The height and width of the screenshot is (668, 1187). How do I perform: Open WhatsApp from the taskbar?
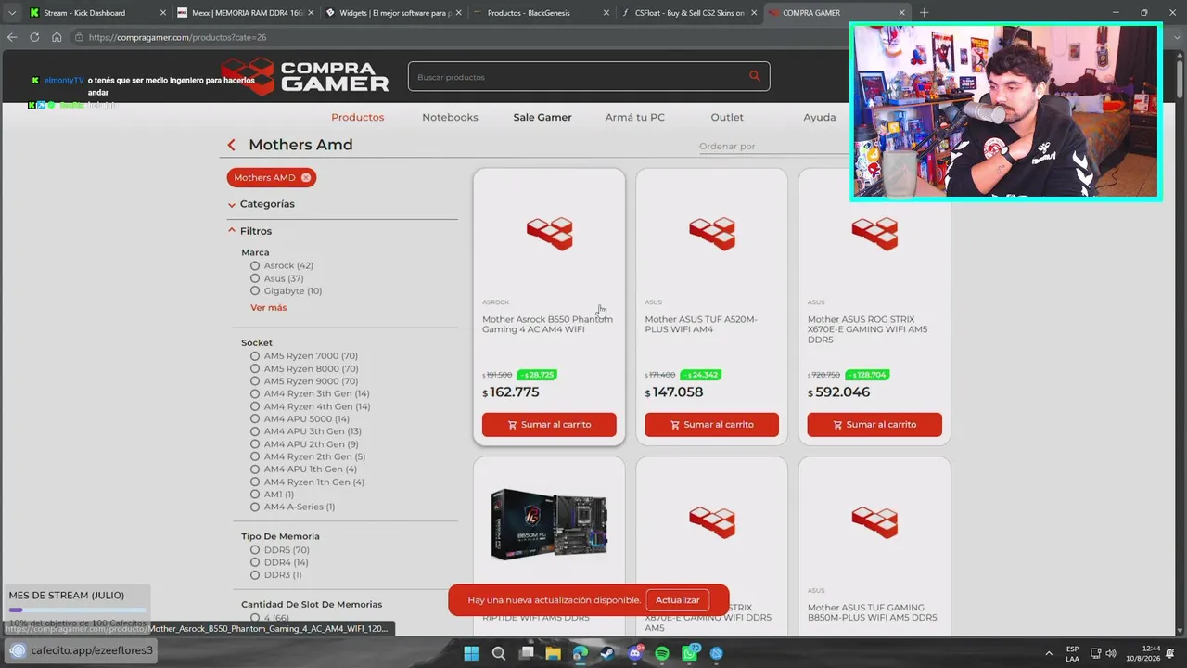[x=690, y=653]
